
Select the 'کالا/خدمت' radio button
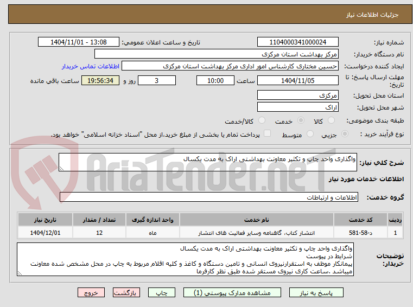pyautogui.click(x=262, y=120)
